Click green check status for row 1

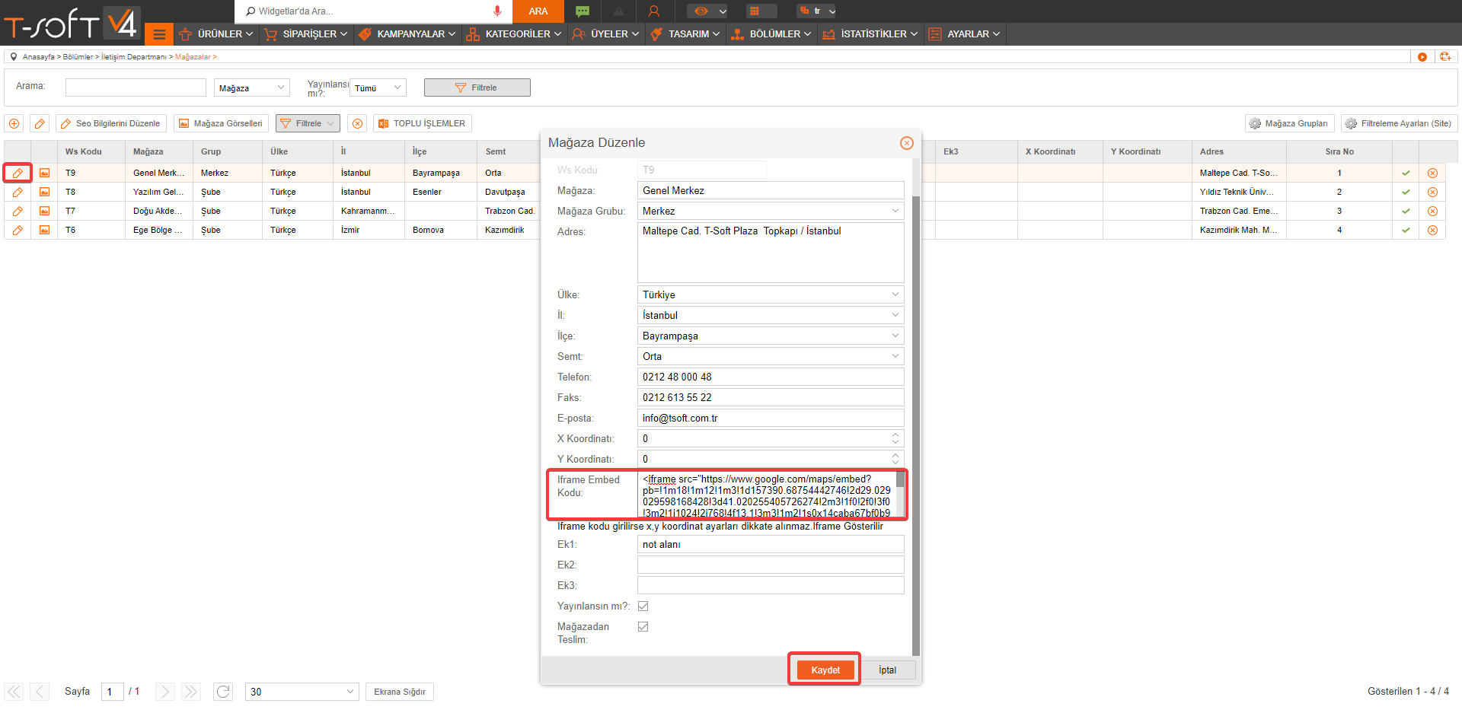tap(1406, 173)
